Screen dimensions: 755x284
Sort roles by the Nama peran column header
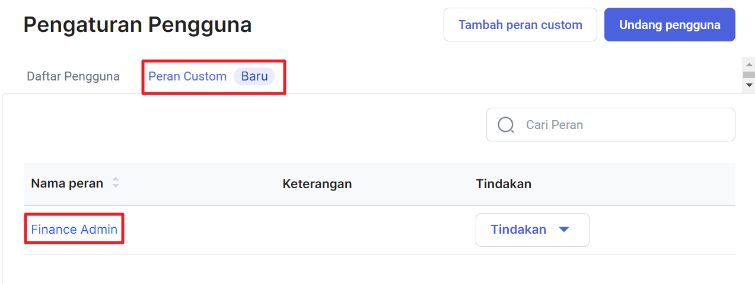click(x=67, y=183)
